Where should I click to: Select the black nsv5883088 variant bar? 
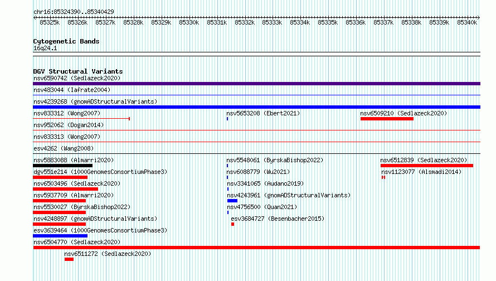[62, 166]
